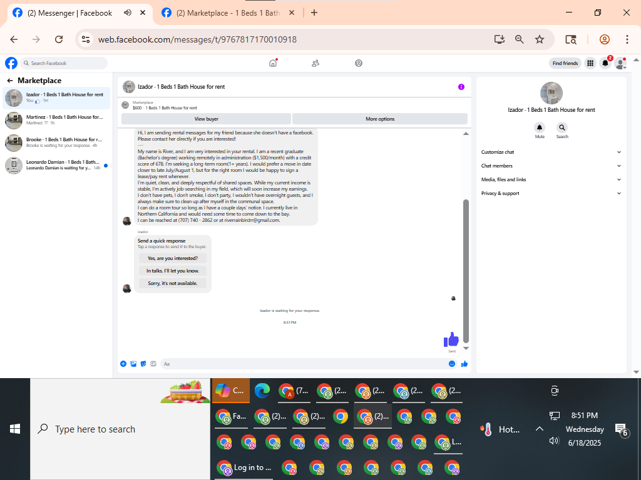Reload the page in Chrome
Image resolution: width=641 pixels, height=480 pixels.
coord(59,39)
